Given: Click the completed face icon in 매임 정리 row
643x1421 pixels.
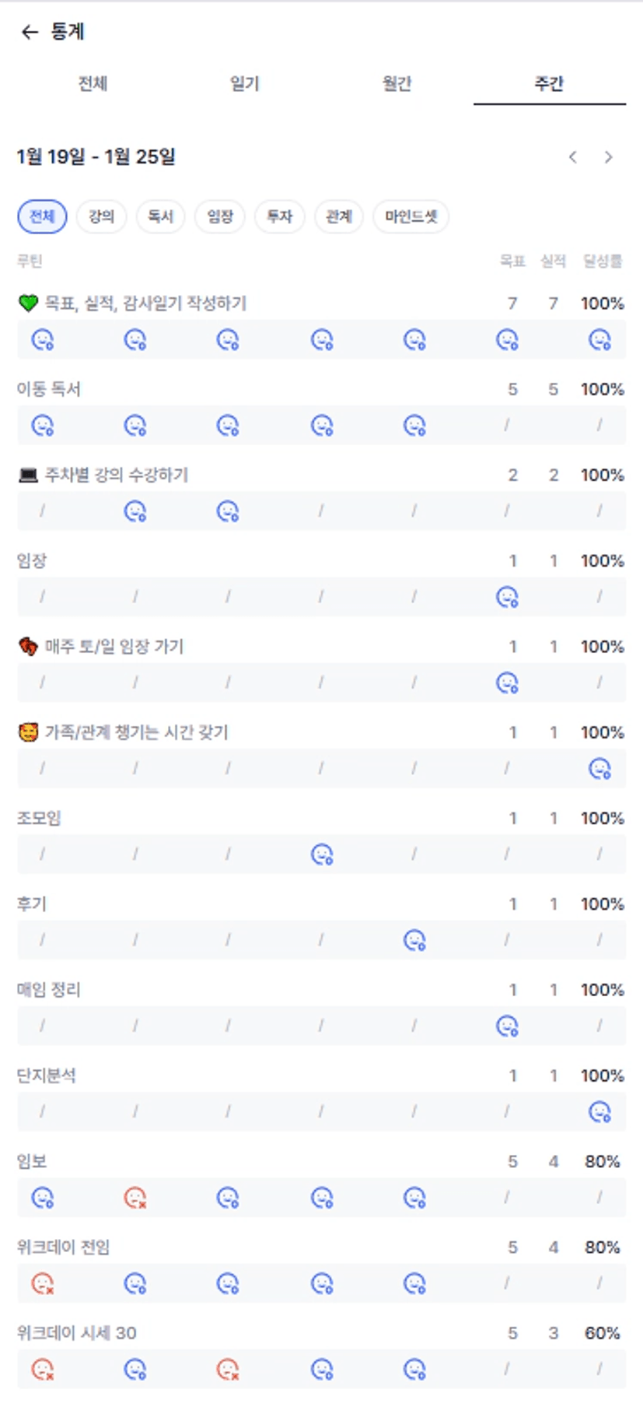Looking at the screenshot, I should click(x=507, y=1026).
